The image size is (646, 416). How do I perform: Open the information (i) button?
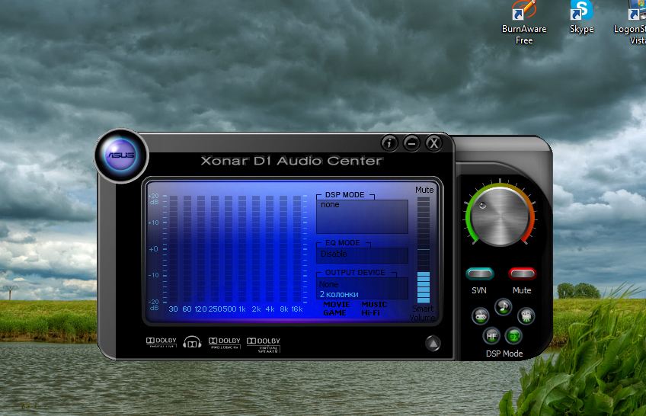pos(389,142)
